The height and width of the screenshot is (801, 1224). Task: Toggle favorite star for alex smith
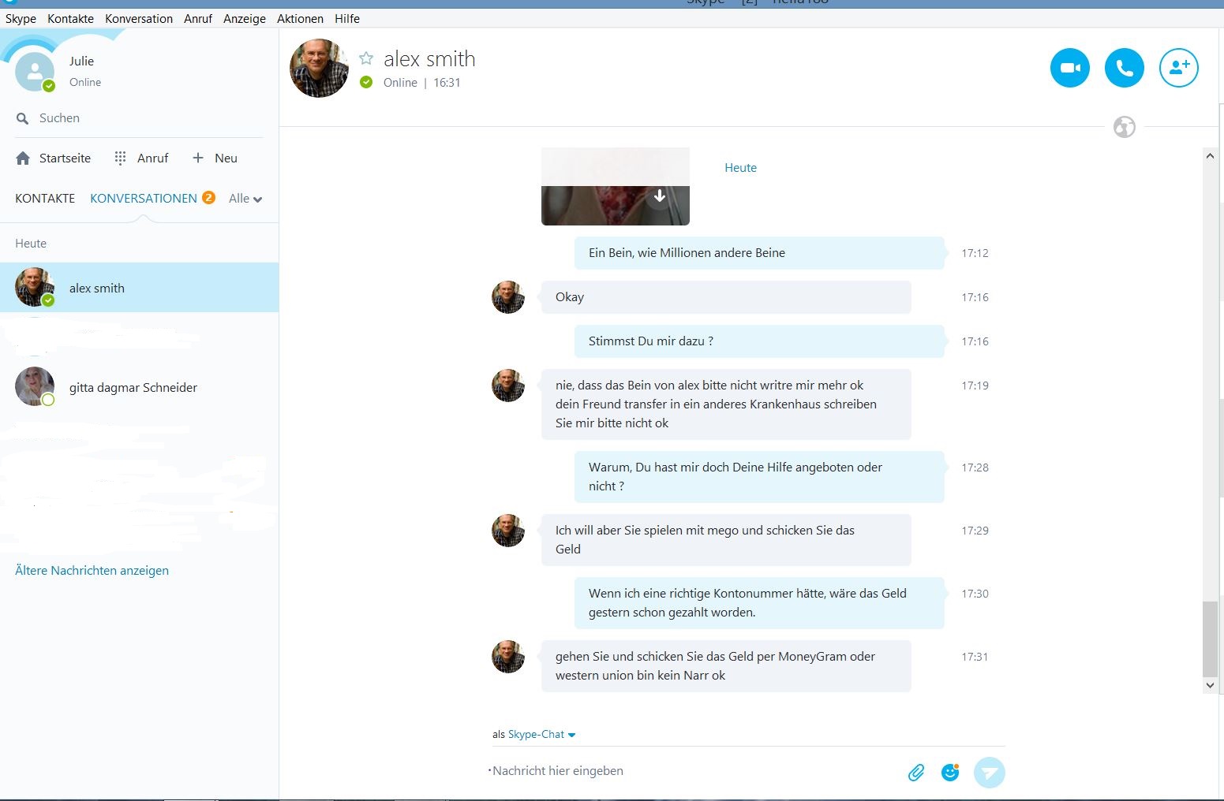(x=366, y=58)
